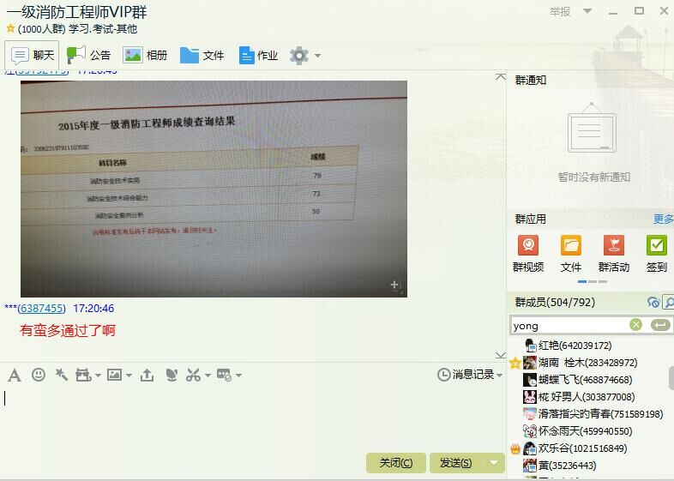Click the upload file icon
Image resolution: width=674 pixels, height=481 pixels.
[147, 375]
